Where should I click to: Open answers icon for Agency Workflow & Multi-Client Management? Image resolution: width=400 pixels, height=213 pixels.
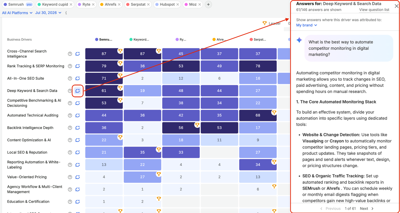tap(78, 189)
